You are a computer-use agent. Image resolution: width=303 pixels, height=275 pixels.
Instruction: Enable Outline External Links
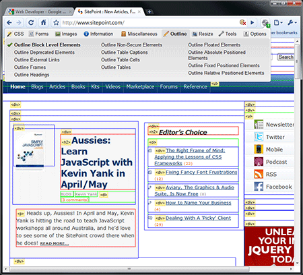coord(37,60)
